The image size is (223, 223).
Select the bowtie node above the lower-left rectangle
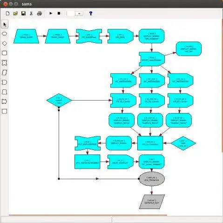coord(88,143)
